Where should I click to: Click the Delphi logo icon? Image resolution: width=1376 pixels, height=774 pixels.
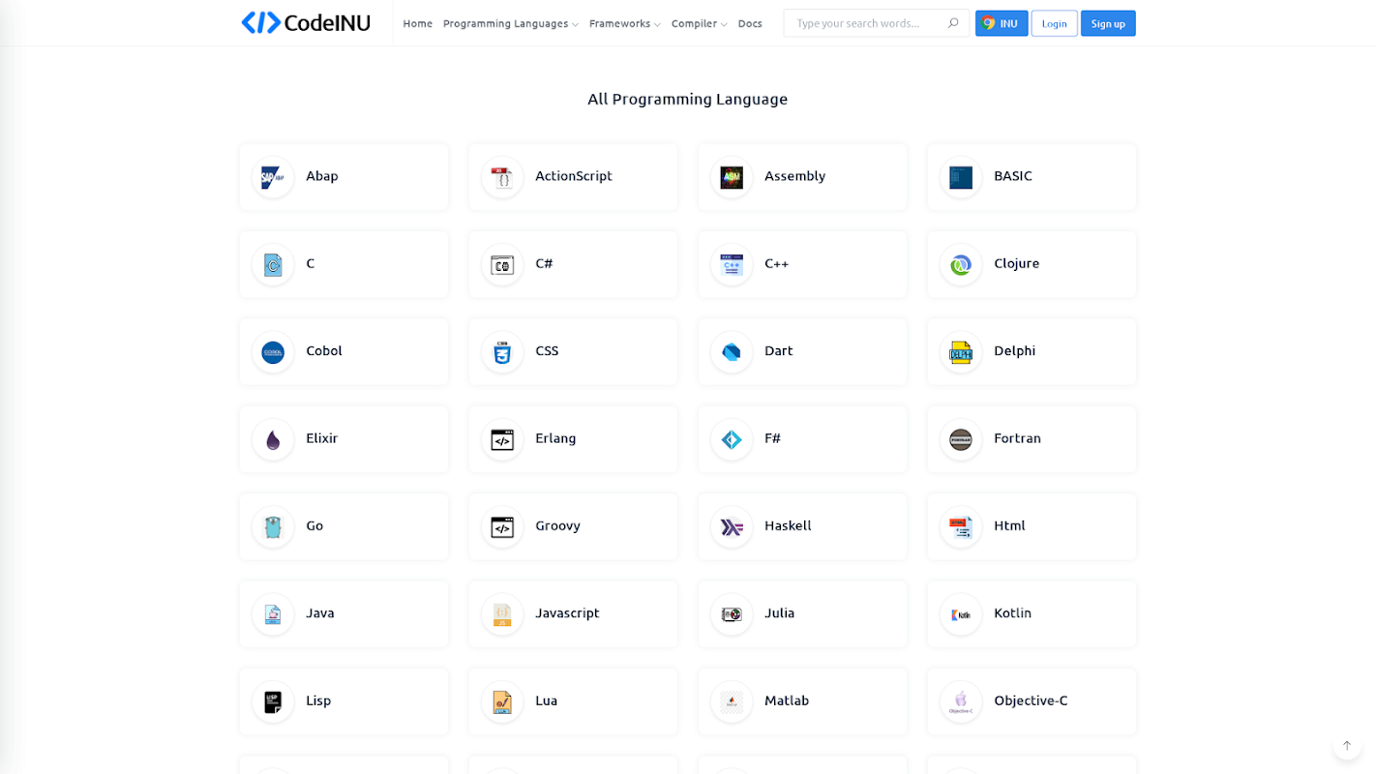pyautogui.click(x=961, y=352)
